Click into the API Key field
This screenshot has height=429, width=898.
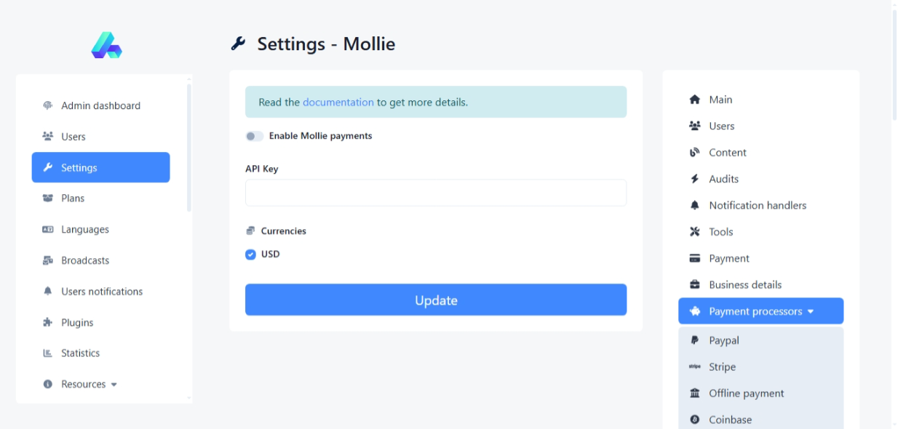tap(435, 193)
